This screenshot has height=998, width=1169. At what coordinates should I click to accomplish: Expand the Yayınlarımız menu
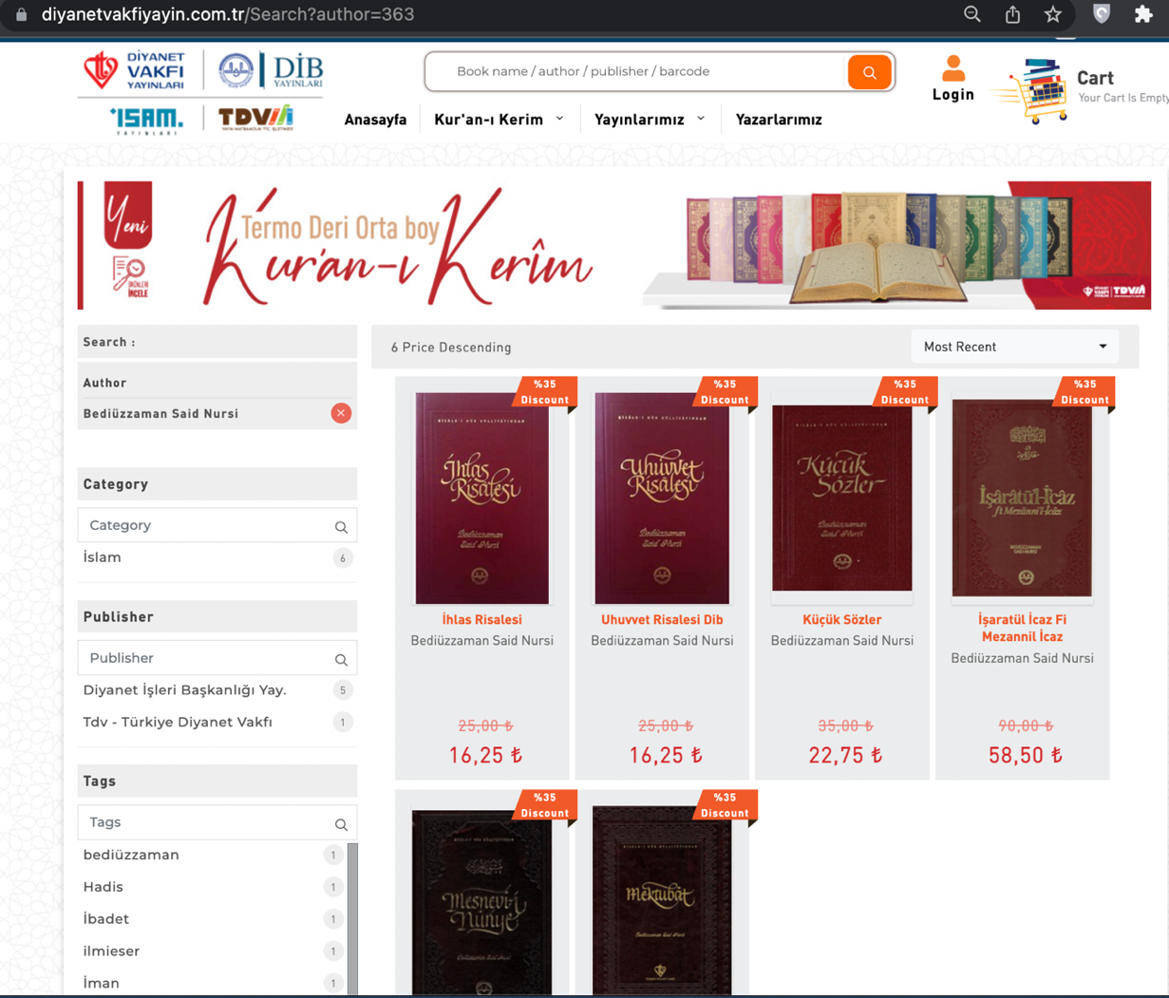[x=650, y=120]
